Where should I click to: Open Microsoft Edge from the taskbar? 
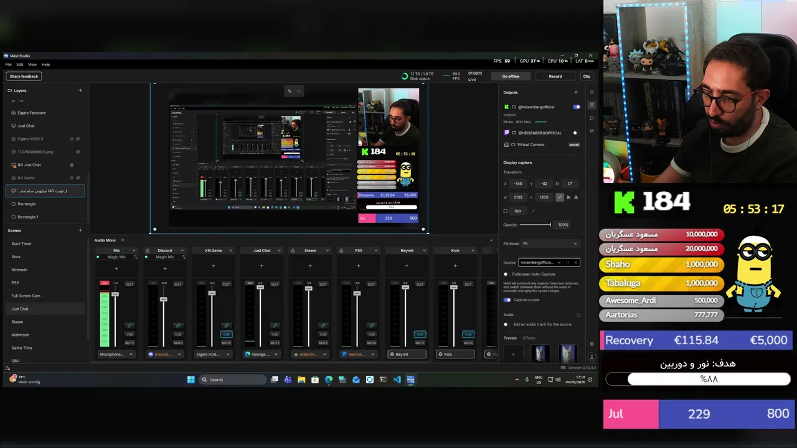click(x=329, y=380)
